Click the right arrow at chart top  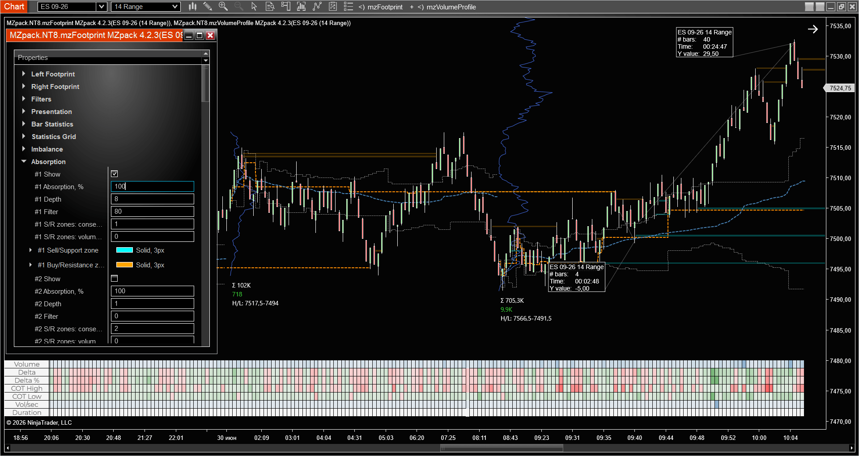813,29
